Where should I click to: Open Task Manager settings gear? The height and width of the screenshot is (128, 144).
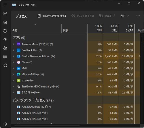coord(5,124)
